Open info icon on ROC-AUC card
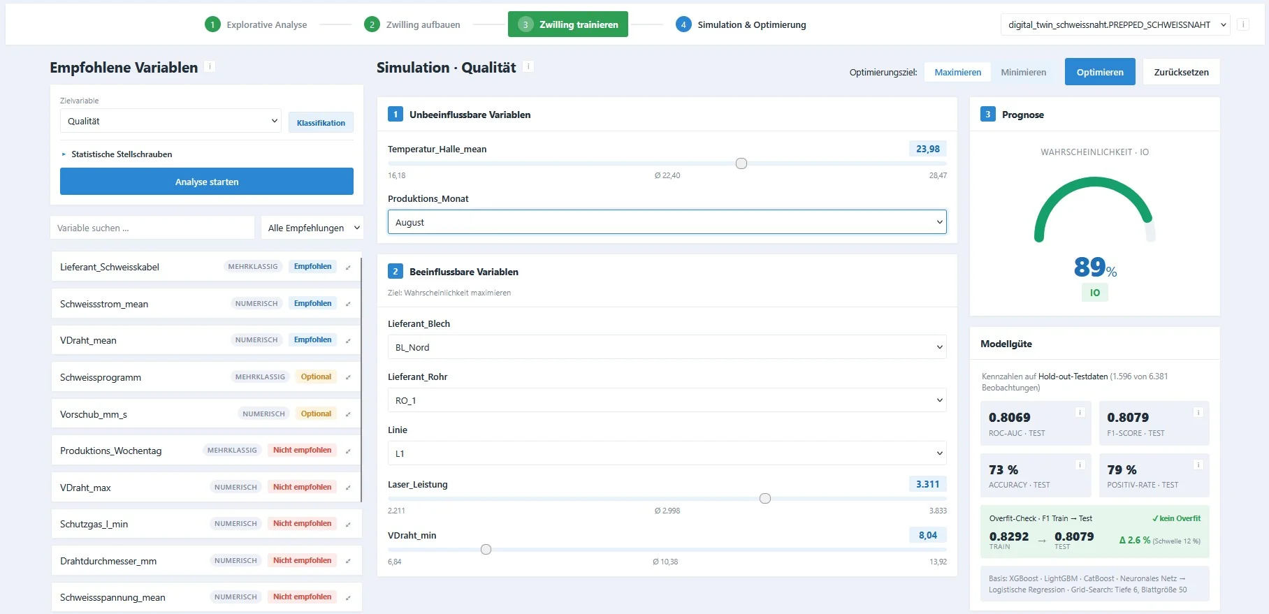 (x=1080, y=412)
